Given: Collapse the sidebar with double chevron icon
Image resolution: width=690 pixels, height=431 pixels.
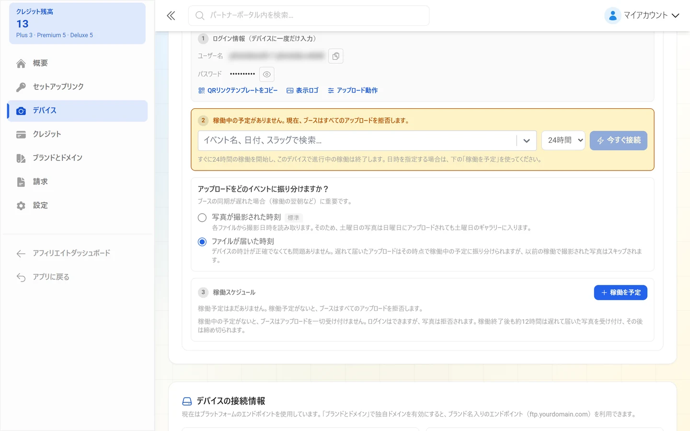Looking at the screenshot, I should [x=171, y=16].
